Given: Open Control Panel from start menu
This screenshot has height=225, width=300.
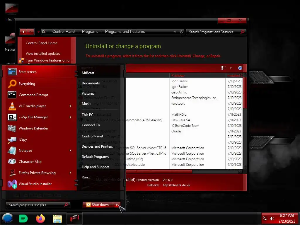Looking at the screenshot, I should point(92,136).
